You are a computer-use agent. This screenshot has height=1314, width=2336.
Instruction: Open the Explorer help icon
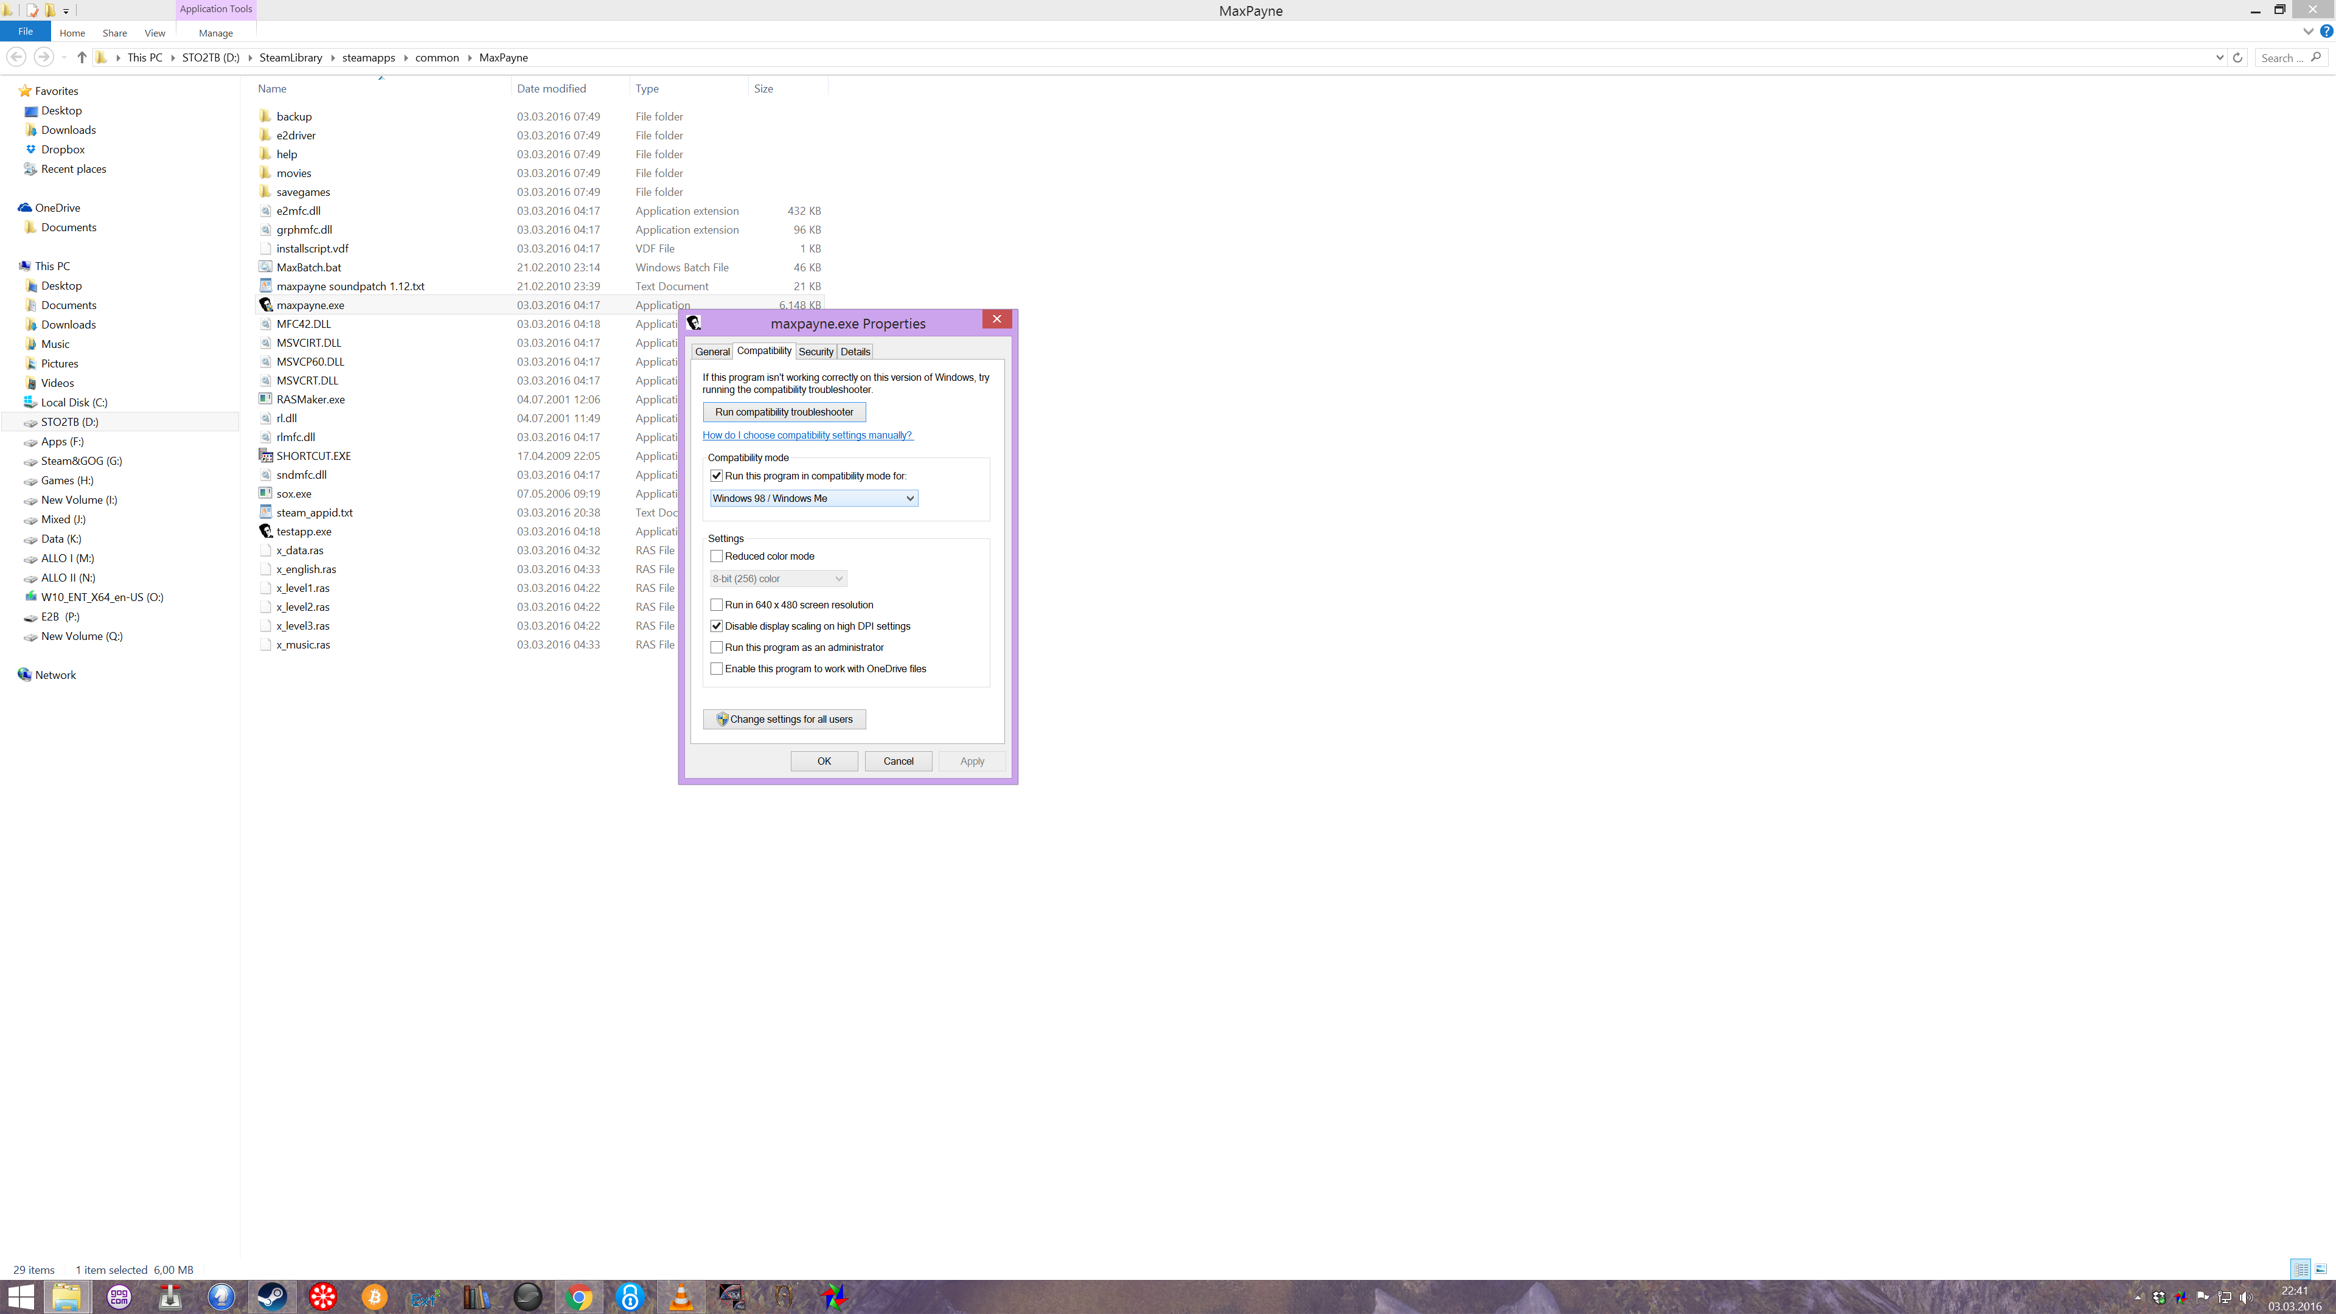2326,31
